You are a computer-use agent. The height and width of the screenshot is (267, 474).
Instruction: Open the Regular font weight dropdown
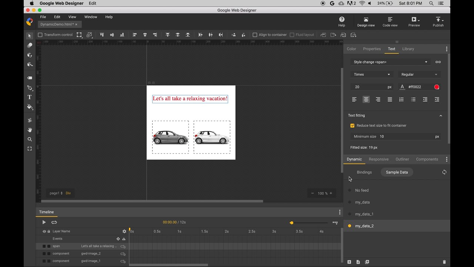click(419, 75)
